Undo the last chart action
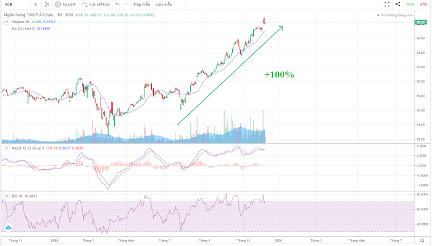Screen dimensions: 432x246 [117, 5]
